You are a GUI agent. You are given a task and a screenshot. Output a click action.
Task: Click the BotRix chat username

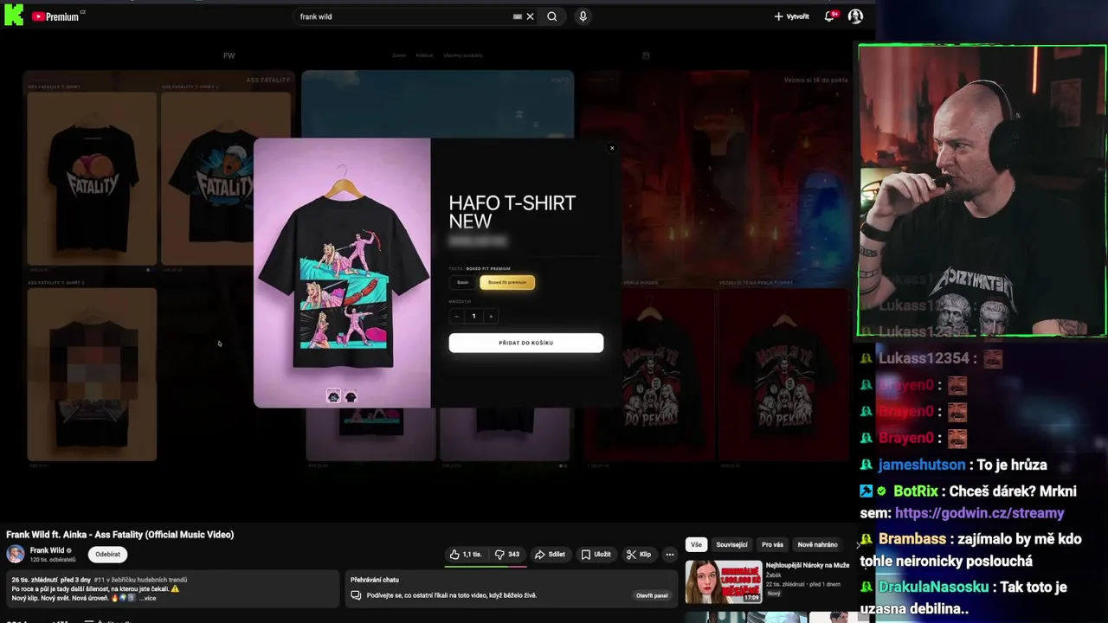[916, 491]
